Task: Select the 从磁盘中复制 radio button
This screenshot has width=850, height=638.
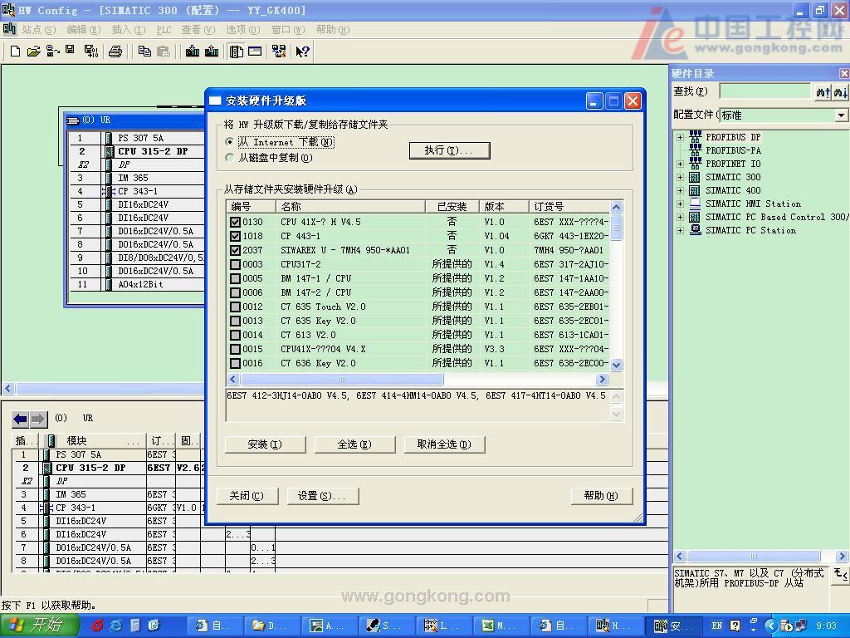Action: click(229, 158)
